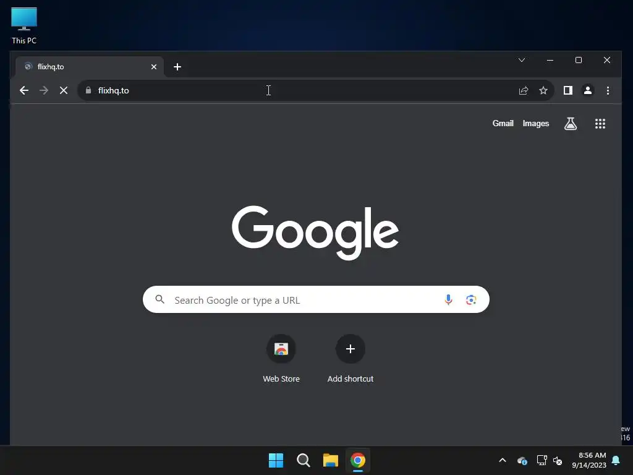Screen dimensions: 633x475
Task: Open the Web Store shortcut
Action: point(281,358)
